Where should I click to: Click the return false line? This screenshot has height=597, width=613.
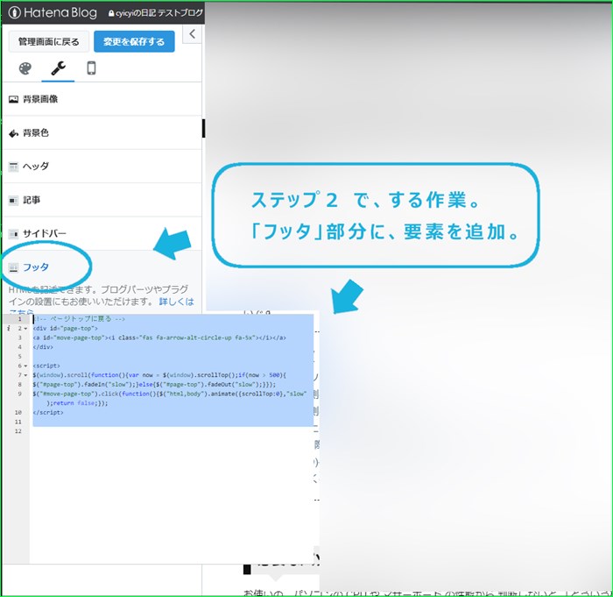[x=77, y=403]
